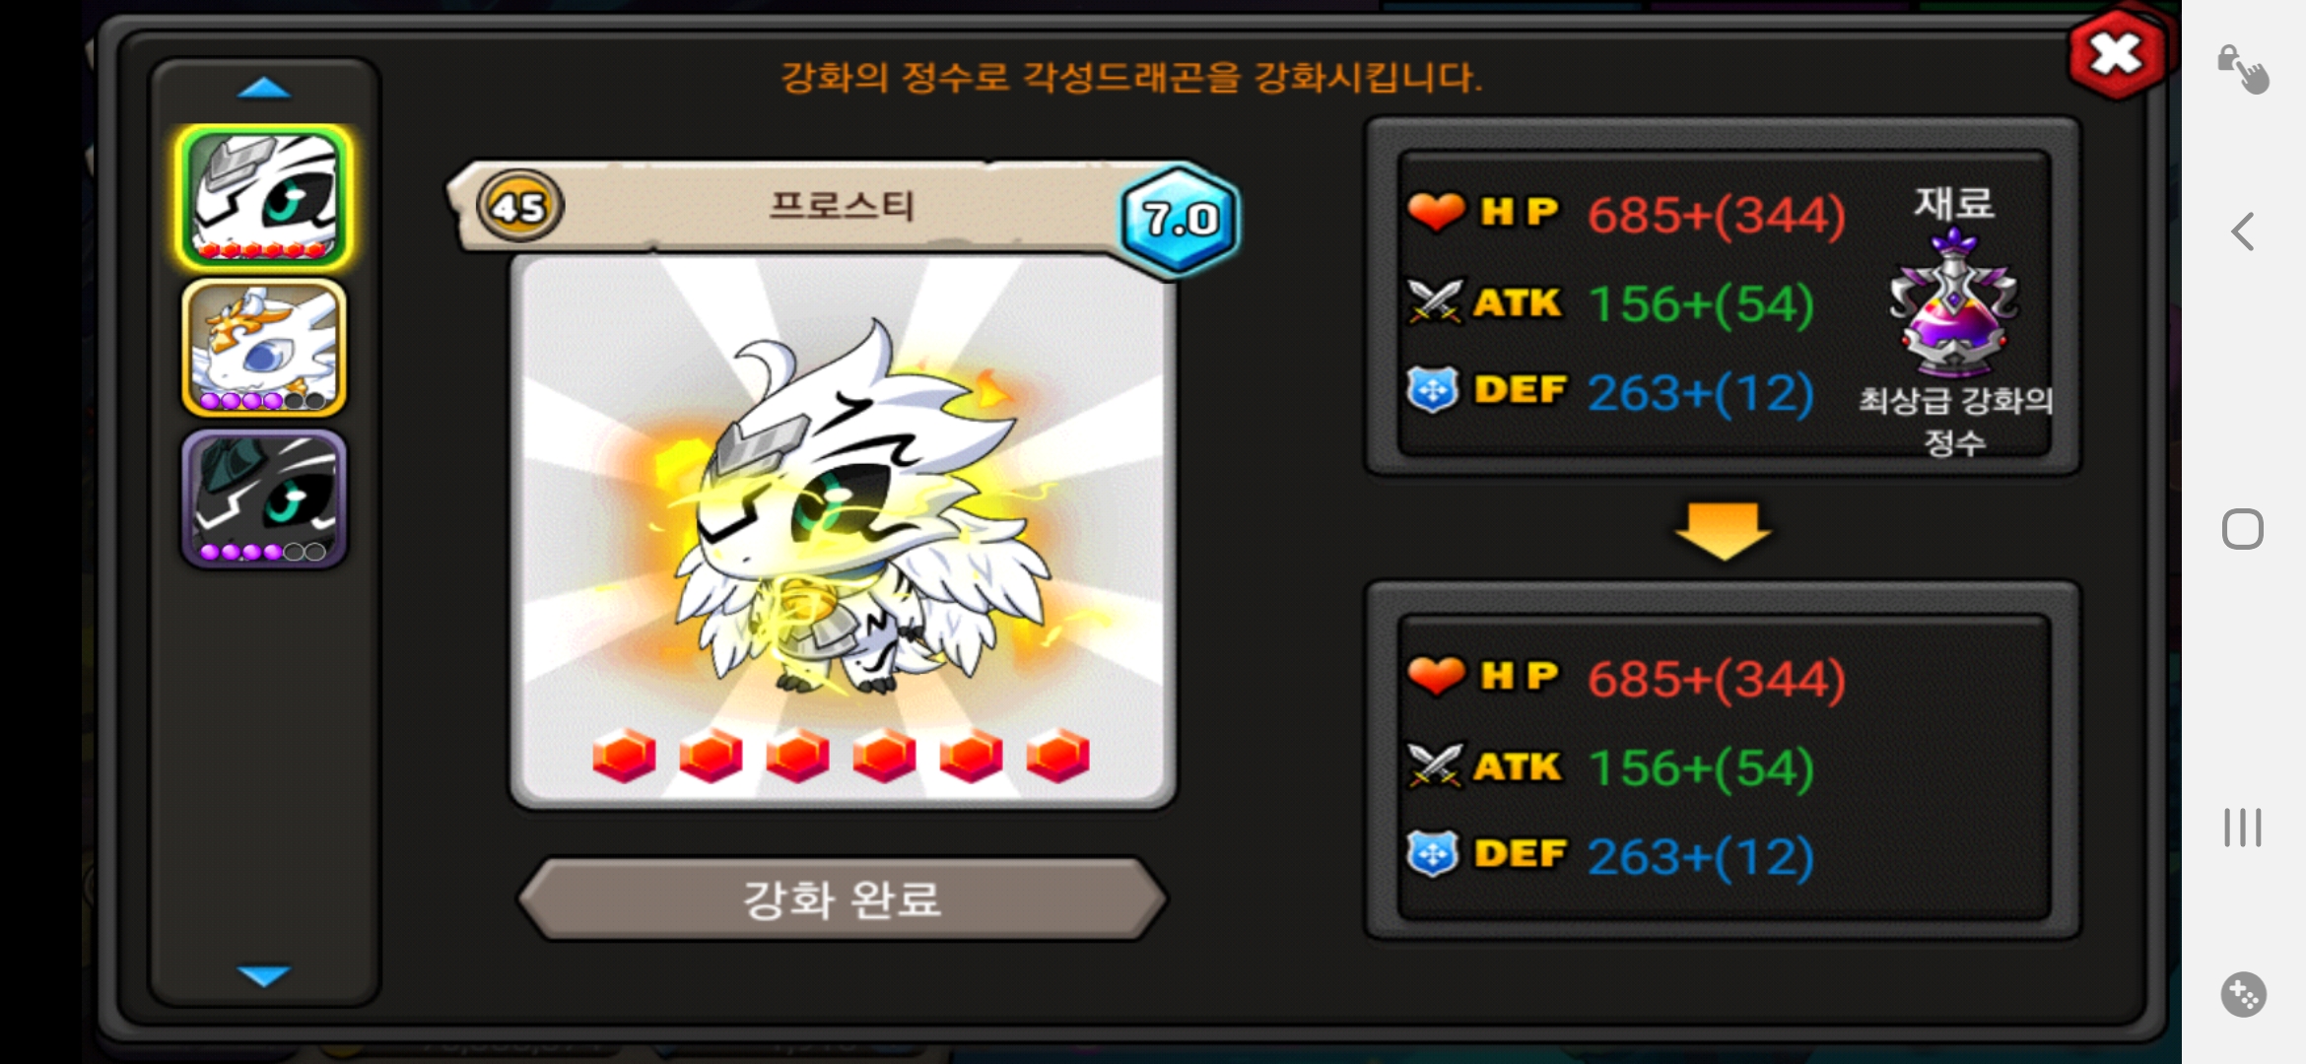
Task: Tap the 7.0 blue hexagon grade badge
Action: 1180,219
